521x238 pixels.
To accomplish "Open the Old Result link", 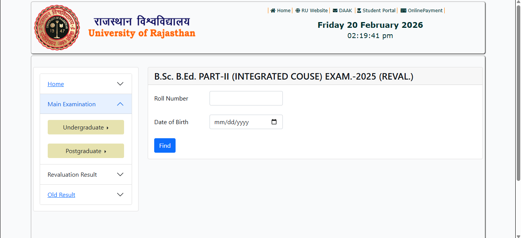I will [61, 194].
